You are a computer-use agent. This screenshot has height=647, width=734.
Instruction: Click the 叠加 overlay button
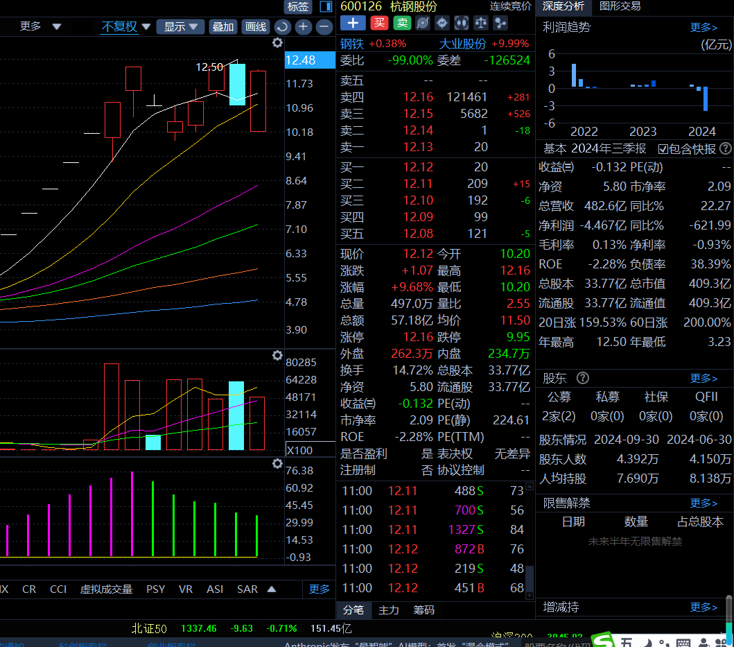(222, 27)
